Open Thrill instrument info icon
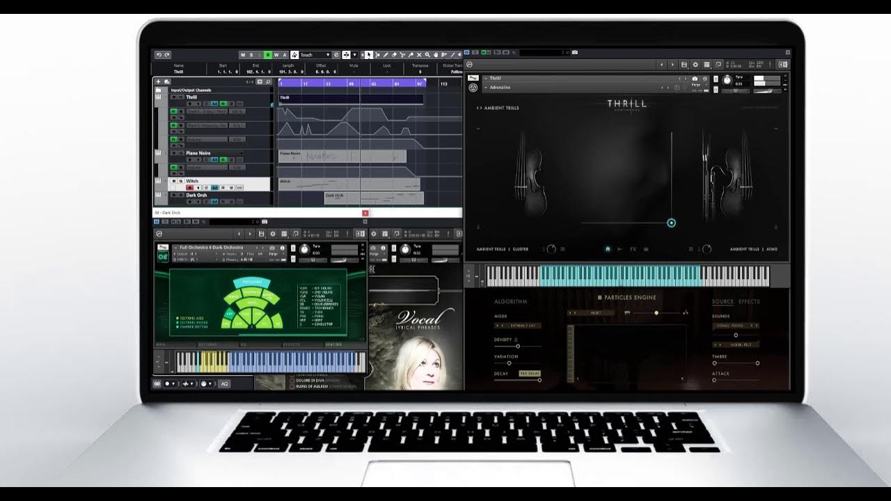This screenshot has width=891, height=501. click(x=704, y=79)
